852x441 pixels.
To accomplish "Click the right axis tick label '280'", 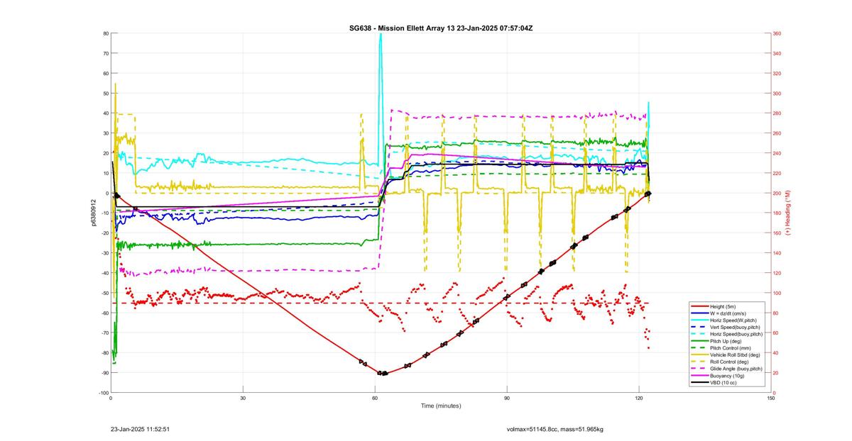I will (777, 113).
